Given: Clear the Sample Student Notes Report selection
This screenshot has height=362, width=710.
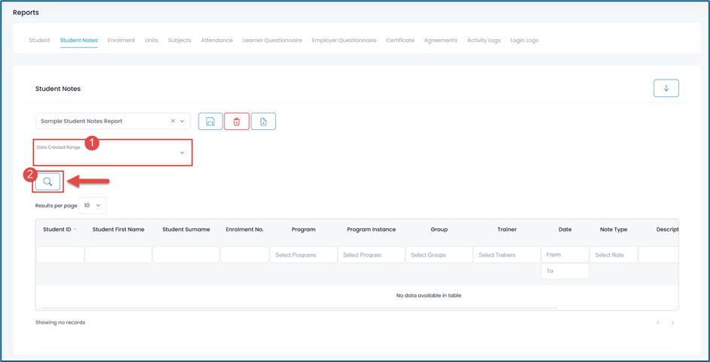Looking at the screenshot, I should pos(172,121).
